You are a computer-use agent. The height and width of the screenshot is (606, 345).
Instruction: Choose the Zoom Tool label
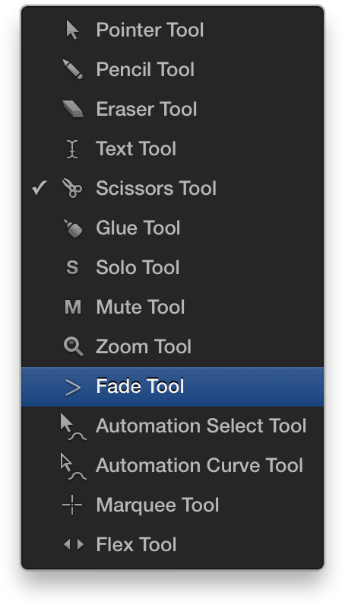pyautogui.click(x=144, y=346)
